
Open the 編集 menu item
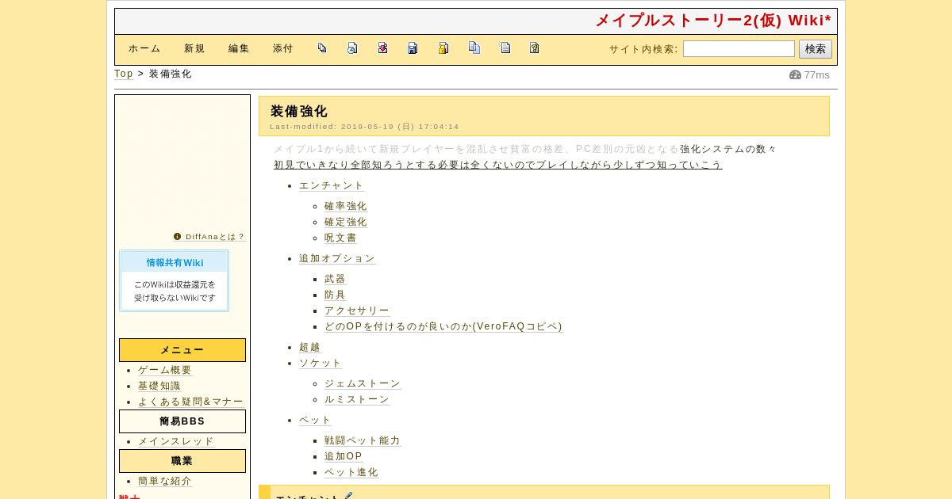click(239, 49)
